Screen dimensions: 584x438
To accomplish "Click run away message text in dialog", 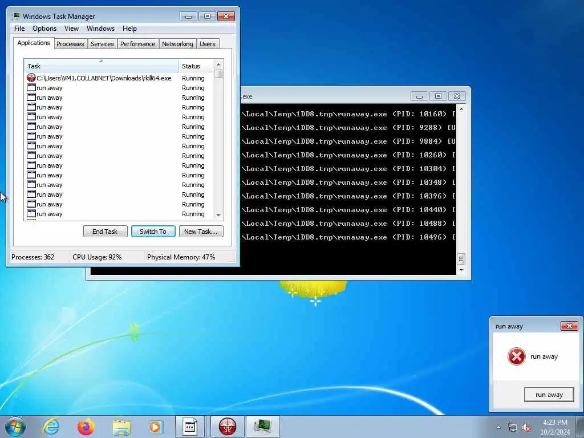I will click(544, 356).
